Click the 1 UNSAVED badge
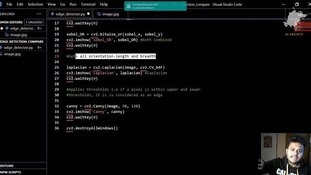 pos(34,22)
